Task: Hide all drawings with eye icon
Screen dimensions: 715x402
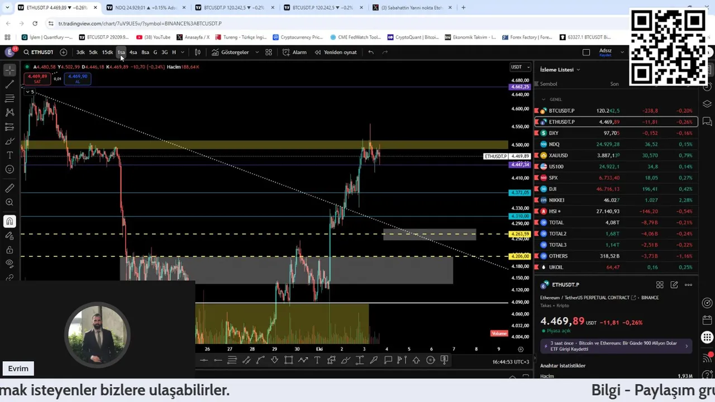Action: coord(9,263)
